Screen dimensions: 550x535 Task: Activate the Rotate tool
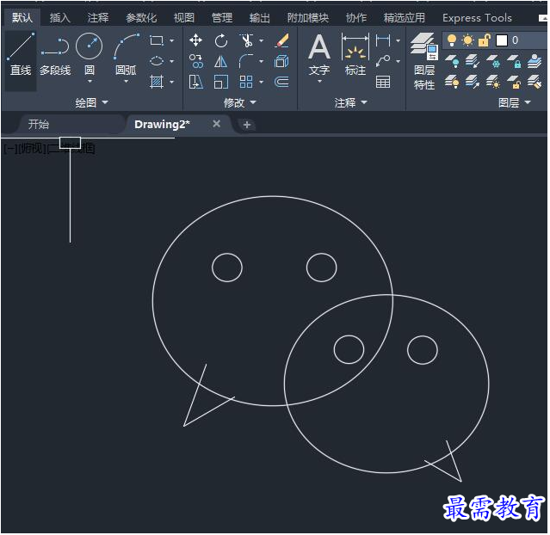(221, 40)
